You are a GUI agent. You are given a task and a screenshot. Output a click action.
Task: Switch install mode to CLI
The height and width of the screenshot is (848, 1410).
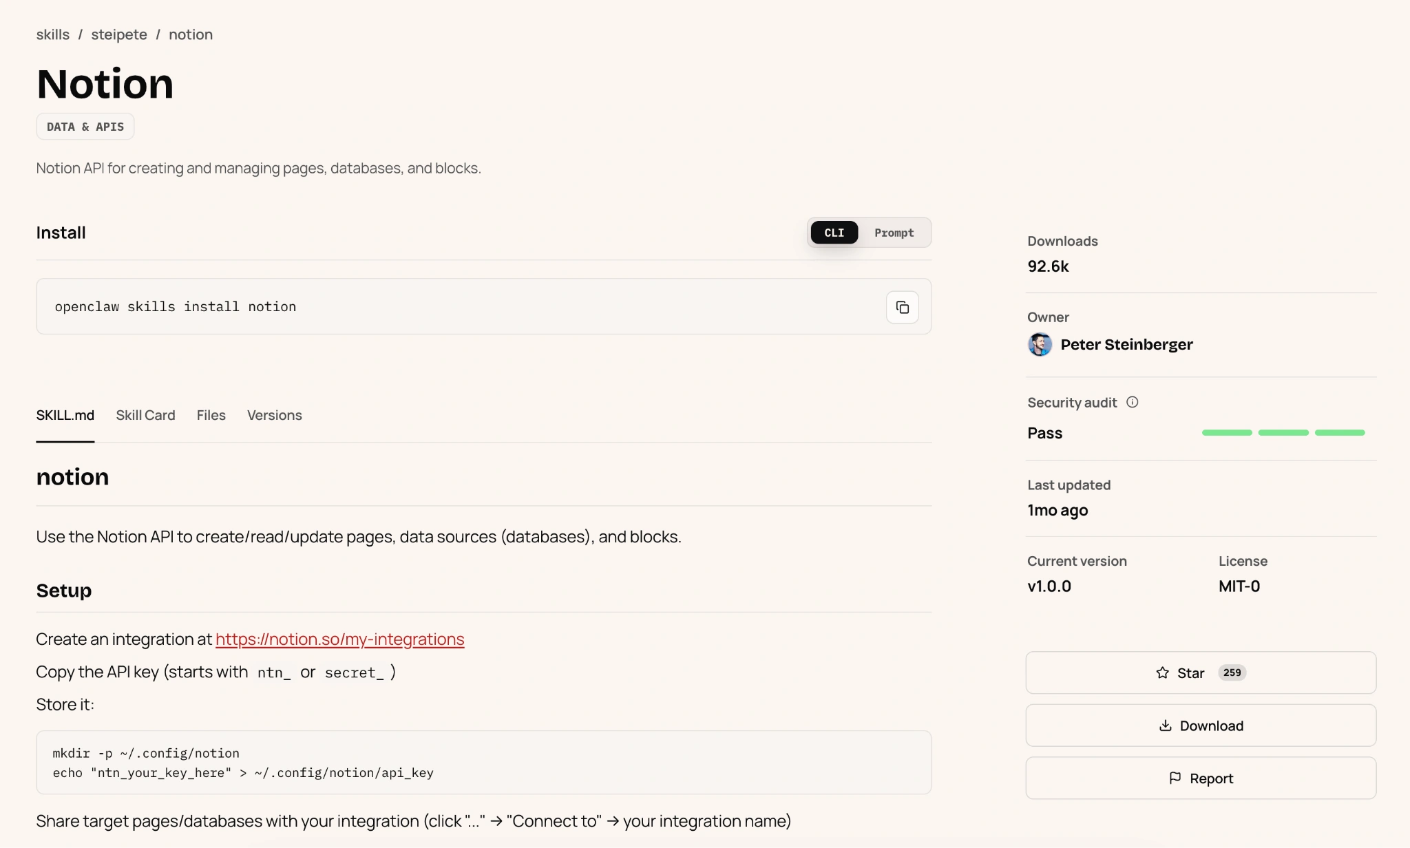pyautogui.click(x=834, y=233)
